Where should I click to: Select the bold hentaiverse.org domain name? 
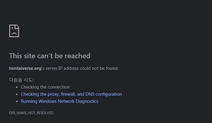(25, 68)
